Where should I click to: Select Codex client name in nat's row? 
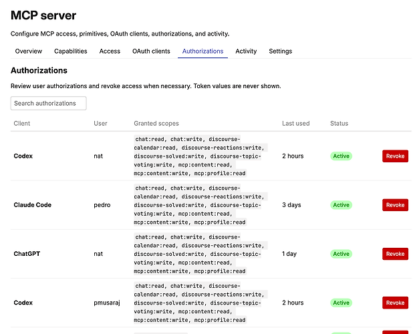tap(23, 156)
